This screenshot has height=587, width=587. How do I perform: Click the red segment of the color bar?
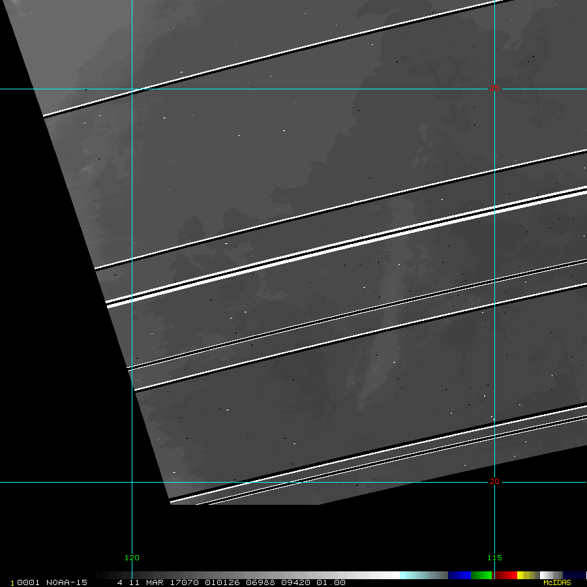tap(506, 575)
